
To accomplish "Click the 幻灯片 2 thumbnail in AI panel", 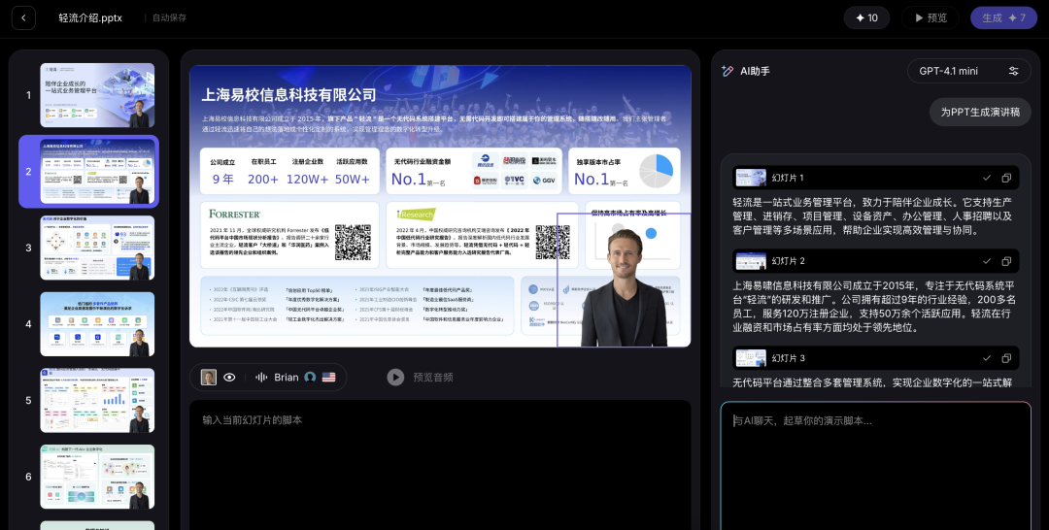I will (x=751, y=261).
